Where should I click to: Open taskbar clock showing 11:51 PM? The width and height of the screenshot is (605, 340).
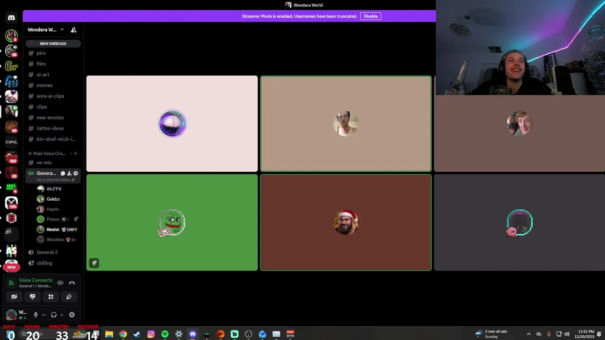click(585, 334)
